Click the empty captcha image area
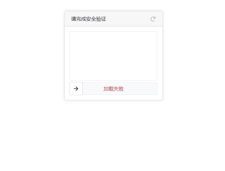The width and height of the screenshot is (225, 171). click(x=114, y=56)
